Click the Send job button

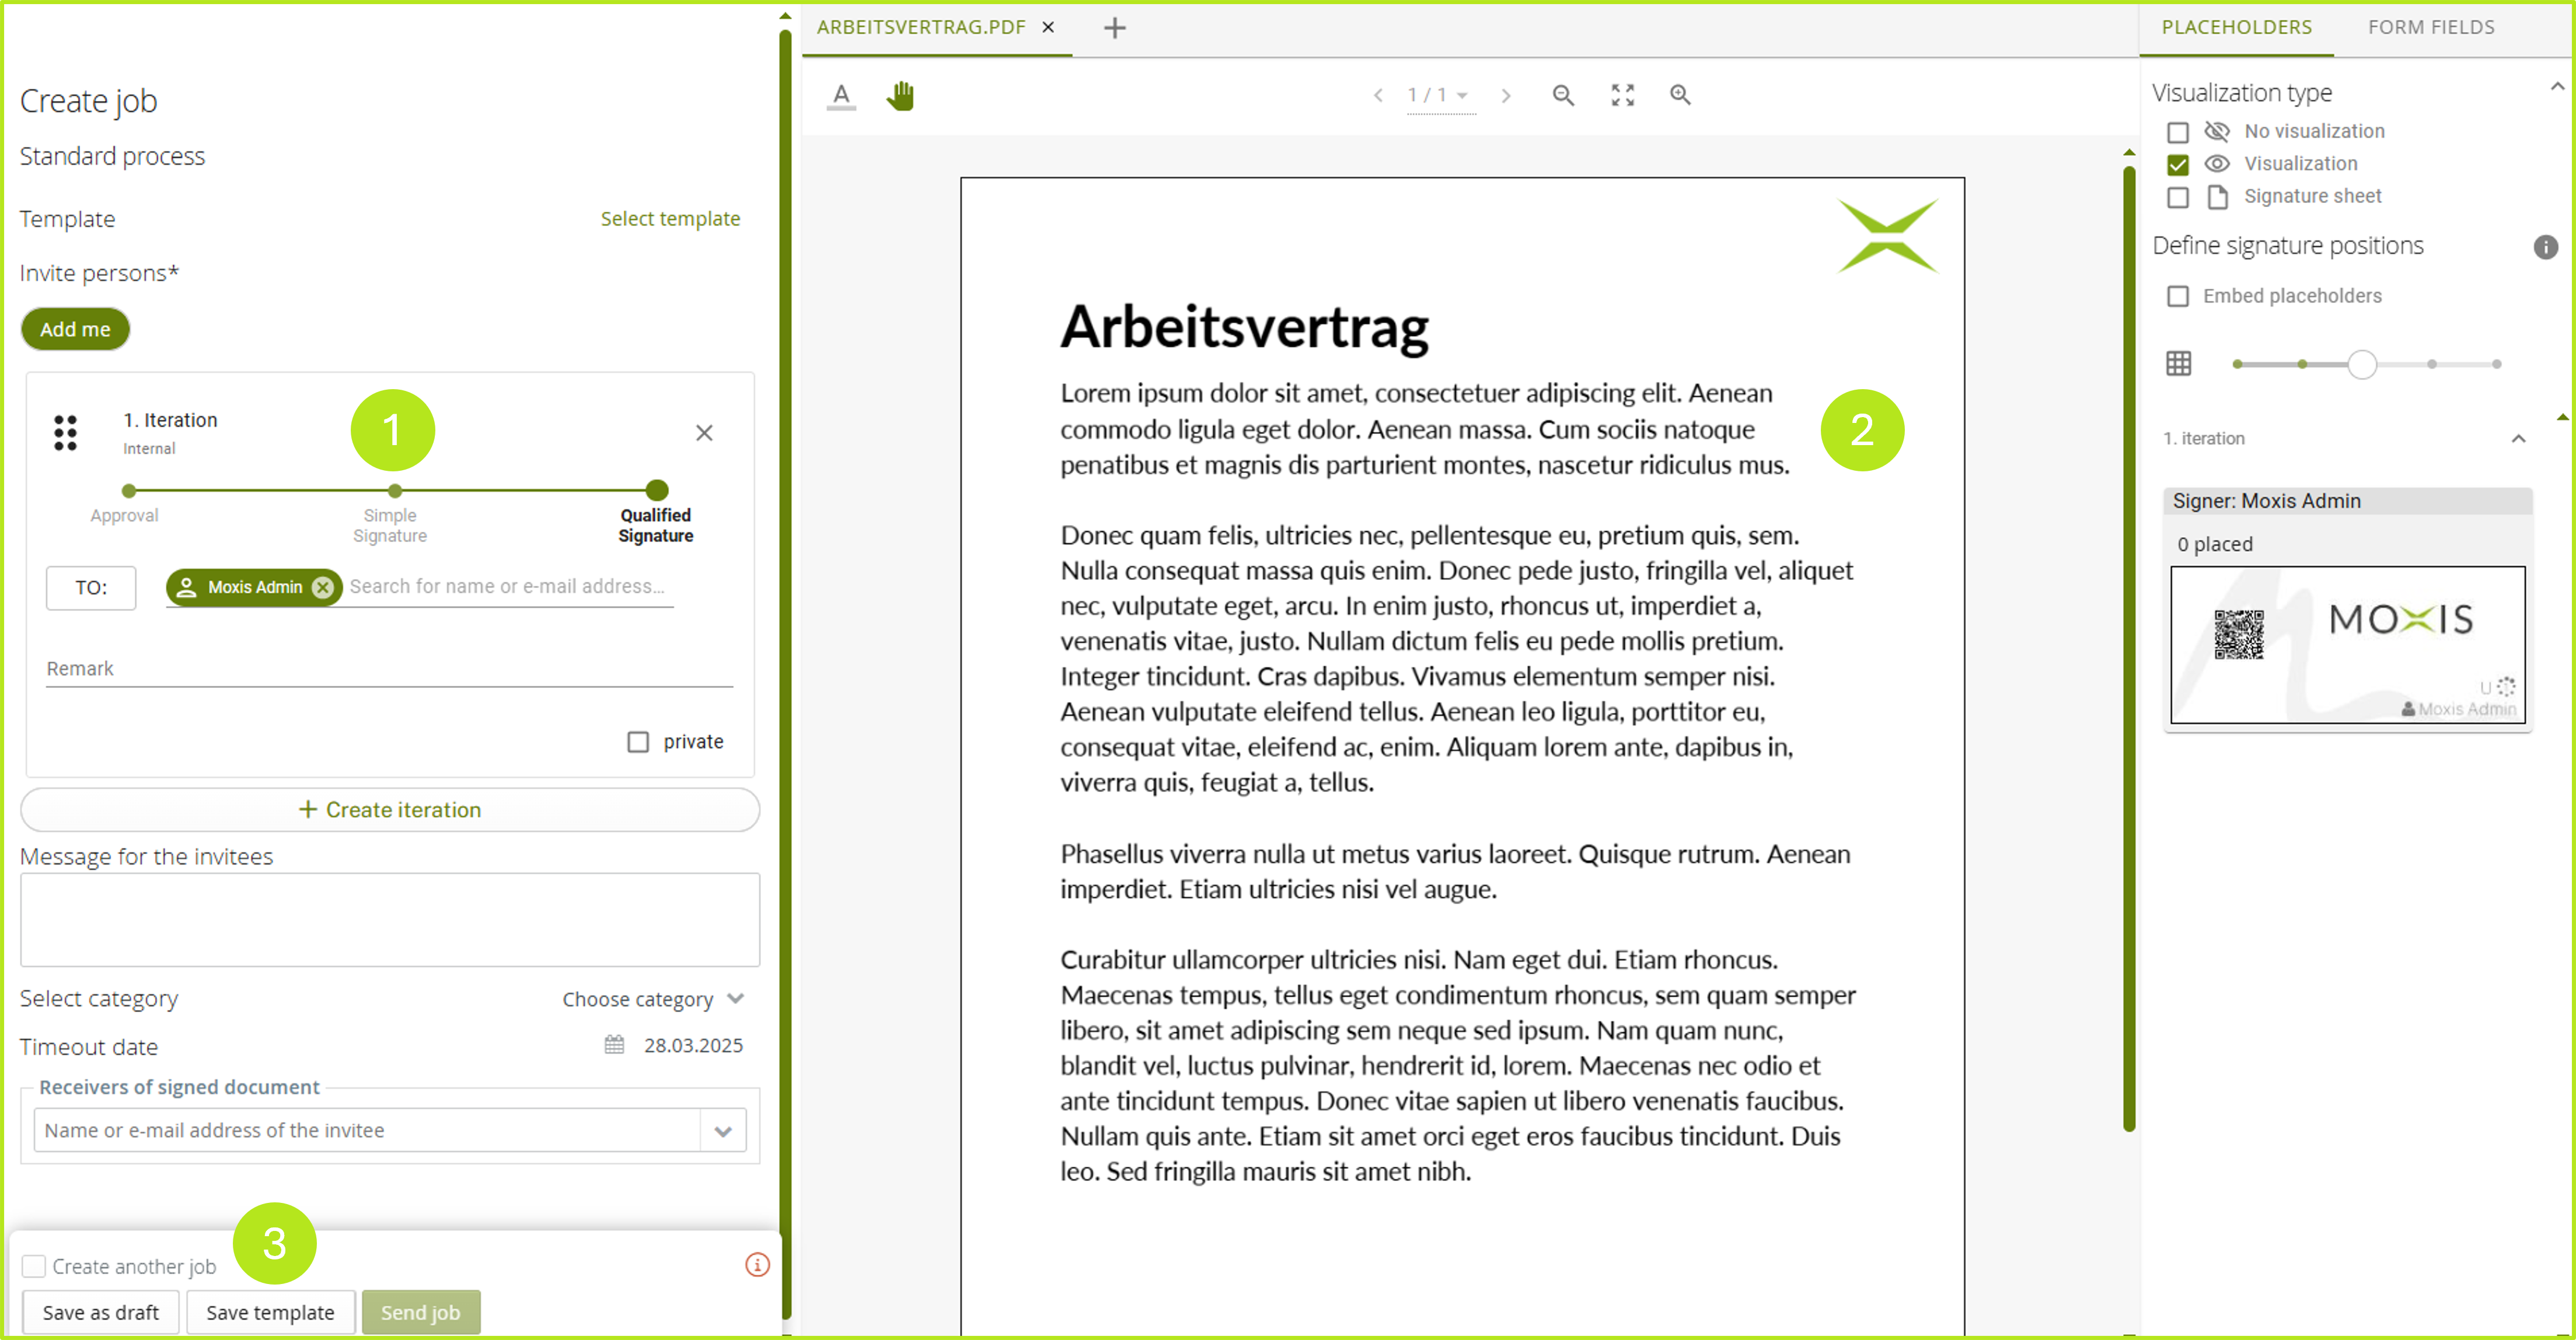tap(421, 1311)
